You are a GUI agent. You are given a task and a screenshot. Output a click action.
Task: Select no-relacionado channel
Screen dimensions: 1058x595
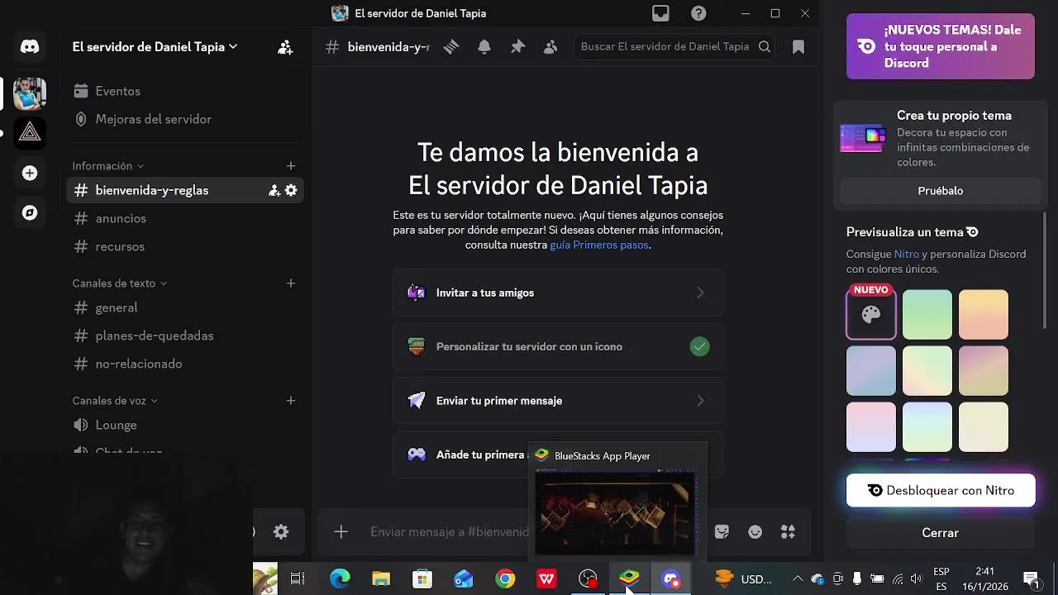[185, 364]
